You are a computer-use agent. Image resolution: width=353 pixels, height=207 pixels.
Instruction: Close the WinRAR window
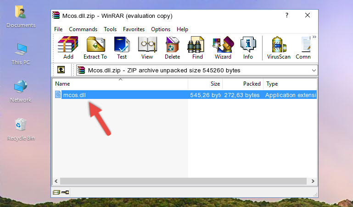(308, 15)
